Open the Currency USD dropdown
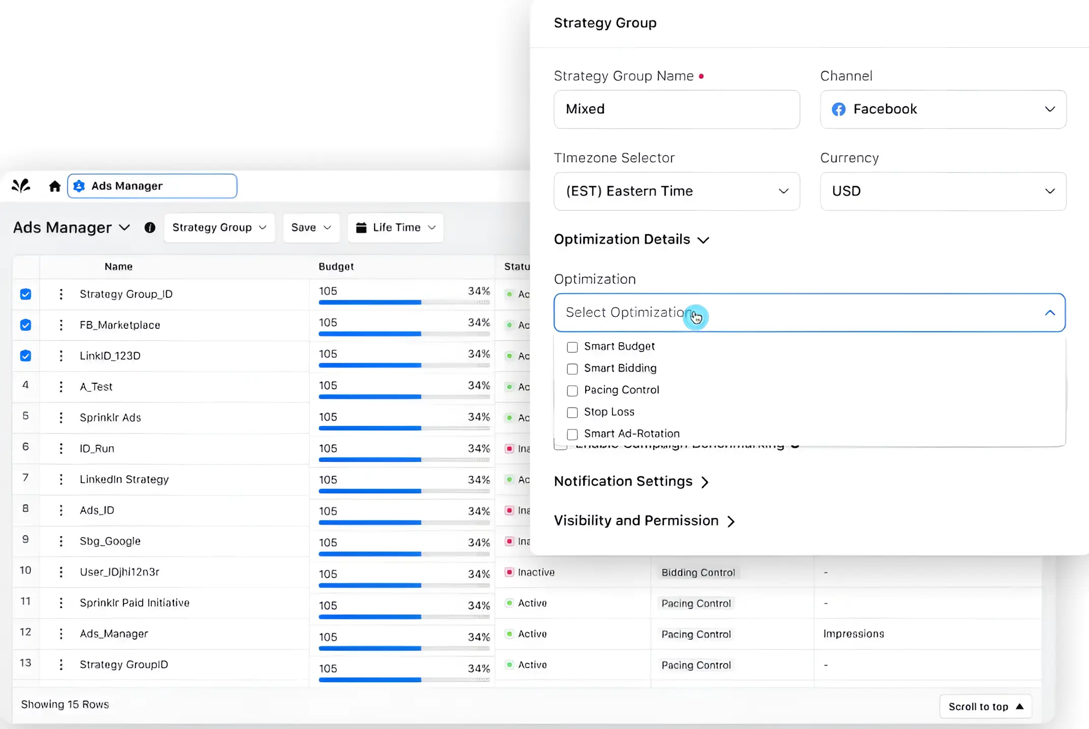 pyautogui.click(x=943, y=191)
